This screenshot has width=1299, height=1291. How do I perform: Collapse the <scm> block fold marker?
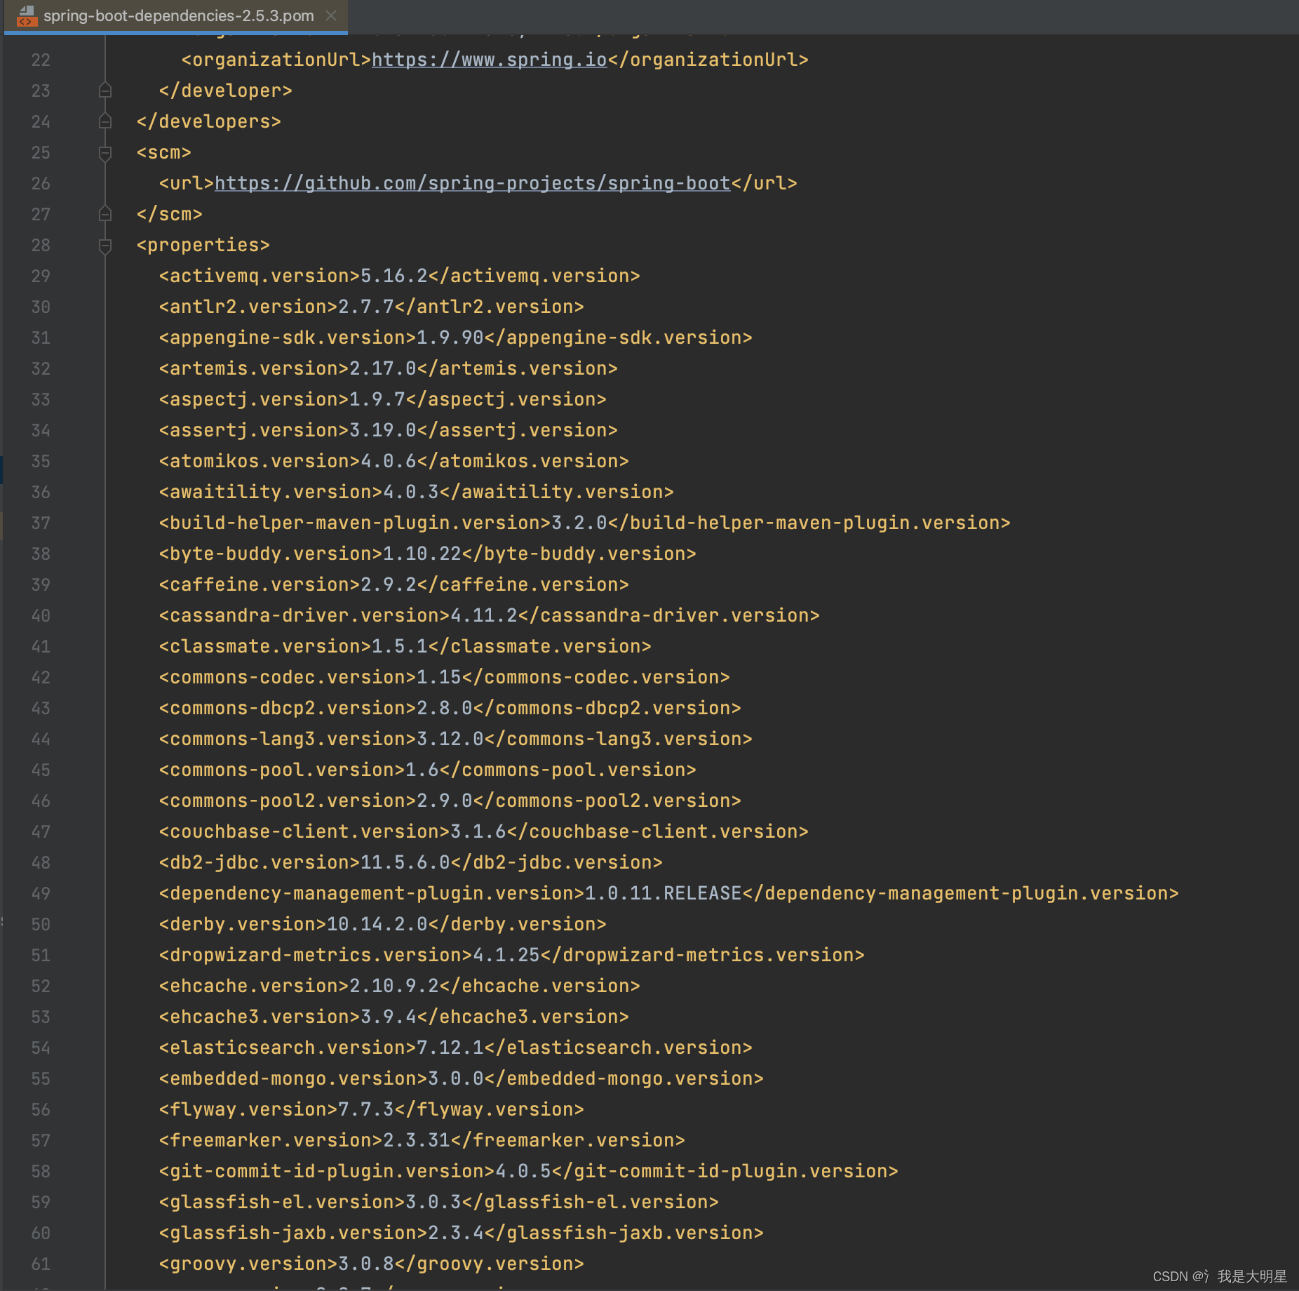click(x=105, y=153)
